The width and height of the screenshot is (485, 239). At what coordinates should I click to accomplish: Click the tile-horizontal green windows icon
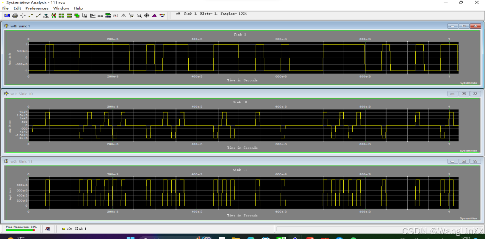click(x=69, y=16)
